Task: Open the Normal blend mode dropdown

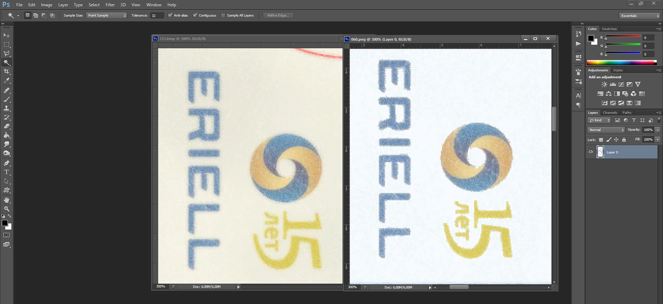Action: (606, 130)
